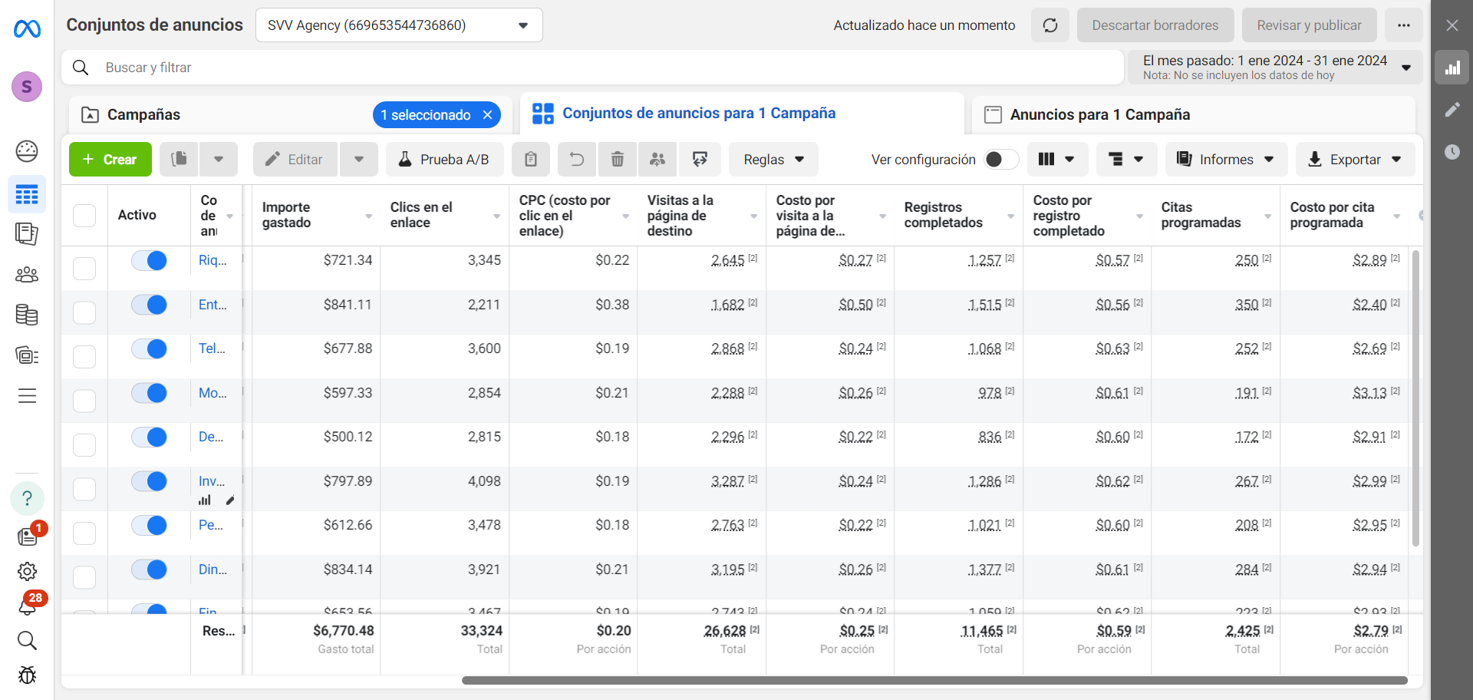View charts icon under the Inv... row
The width and height of the screenshot is (1473, 700).
(x=205, y=500)
